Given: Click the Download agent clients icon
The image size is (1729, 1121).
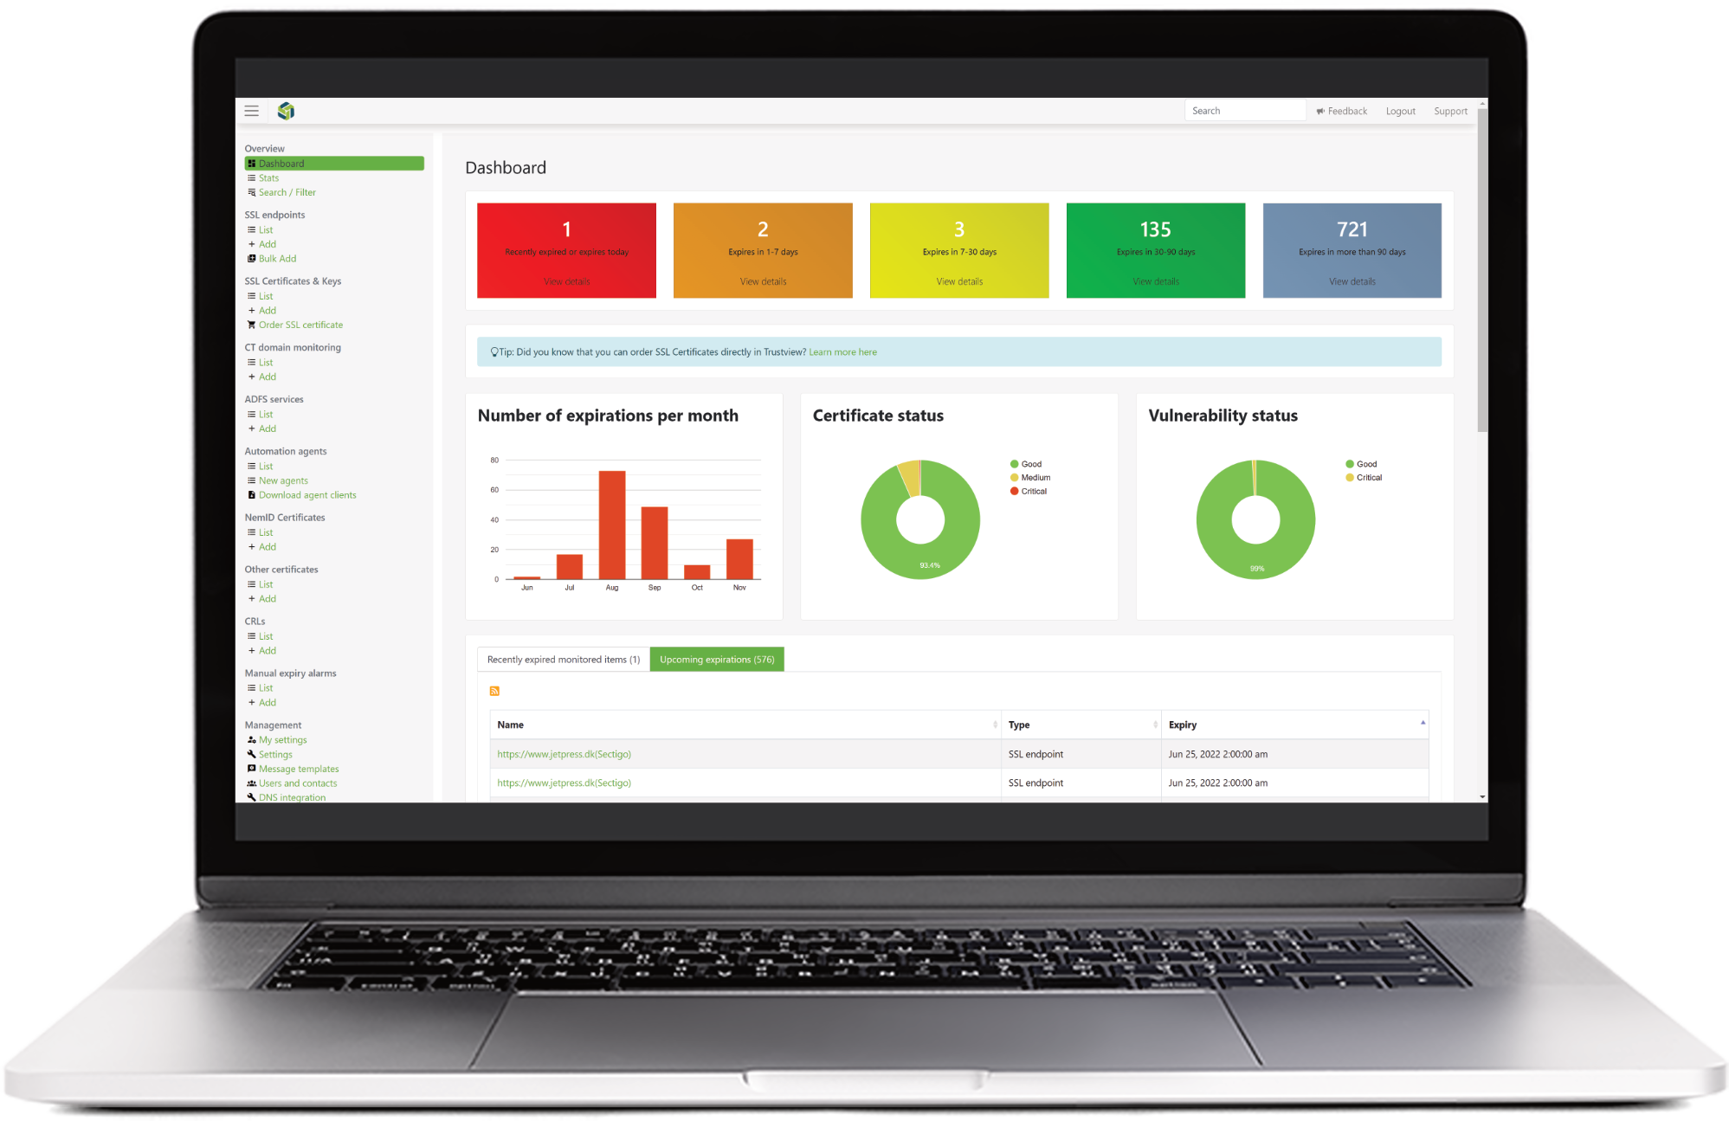Looking at the screenshot, I should [251, 495].
